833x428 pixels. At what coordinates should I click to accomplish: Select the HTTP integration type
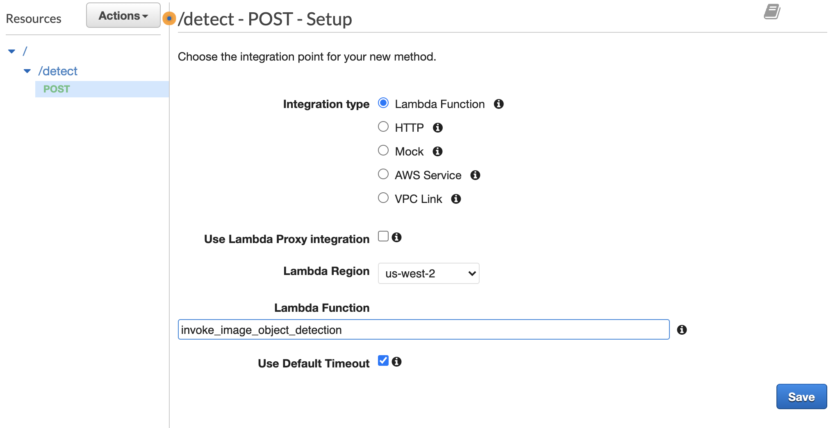click(383, 127)
